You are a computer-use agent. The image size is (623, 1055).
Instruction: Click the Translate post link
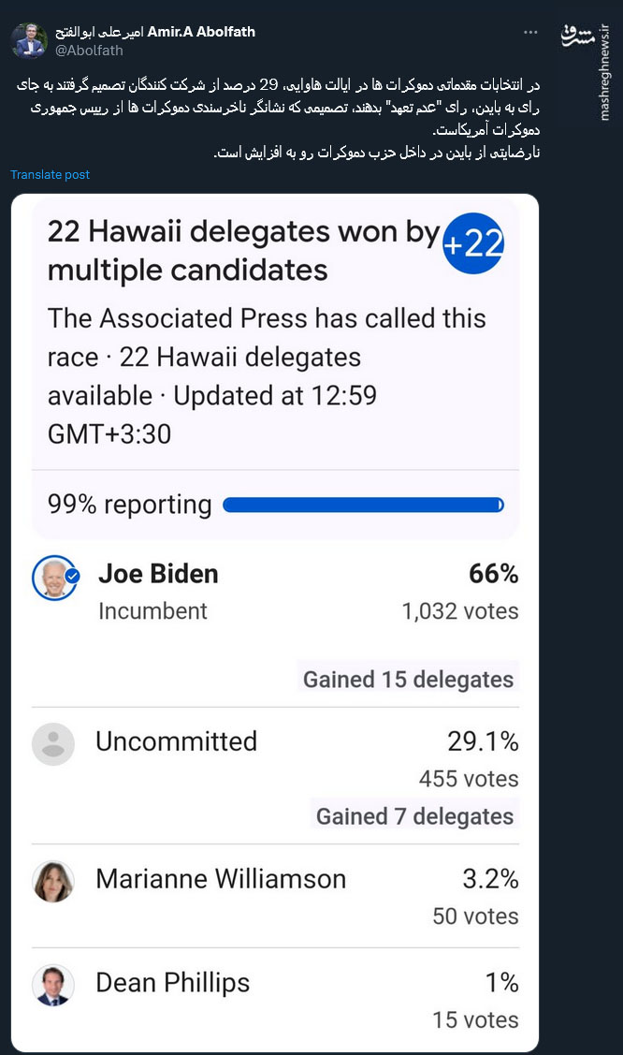pyautogui.click(x=50, y=175)
